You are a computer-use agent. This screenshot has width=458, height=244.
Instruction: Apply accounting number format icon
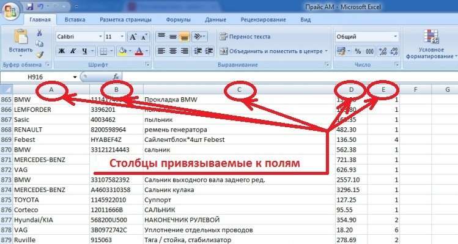point(341,51)
